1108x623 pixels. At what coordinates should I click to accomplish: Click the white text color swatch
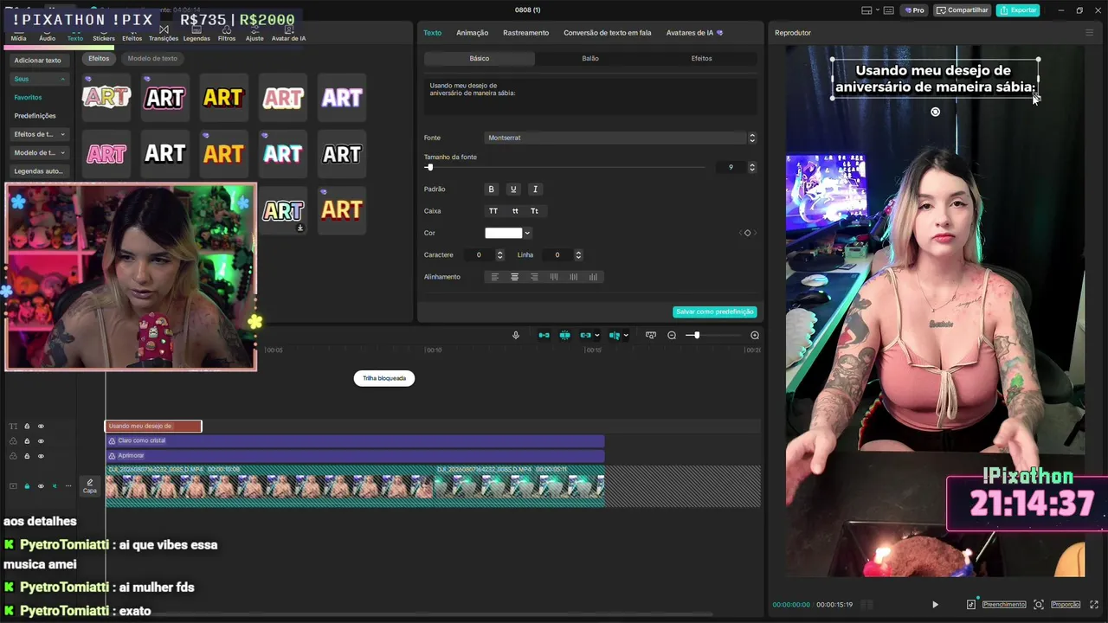[x=504, y=233]
